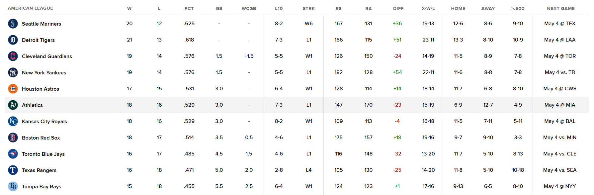Click the Athletics team logo

(13, 105)
